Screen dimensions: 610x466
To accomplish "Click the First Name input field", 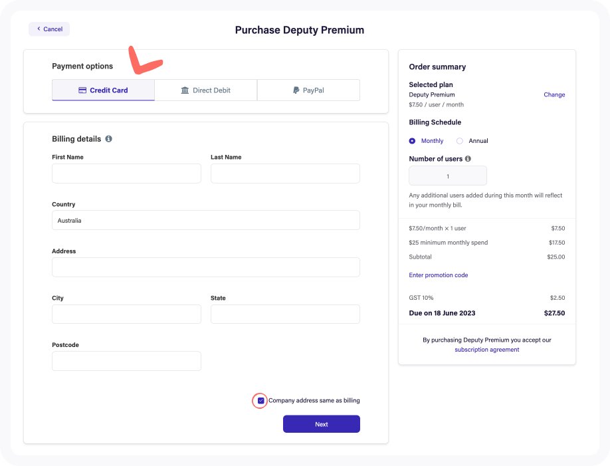I will click(x=126, y=173).
